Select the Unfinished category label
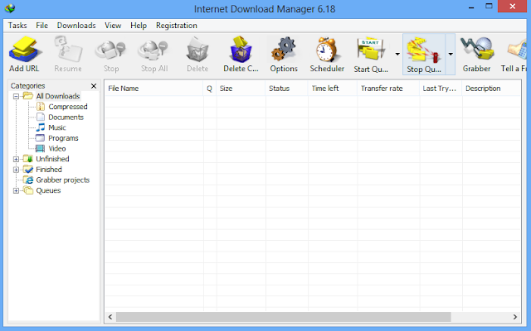Image resolution: width=531 pixels, height=331 pixels. click(x=52, y=159)
